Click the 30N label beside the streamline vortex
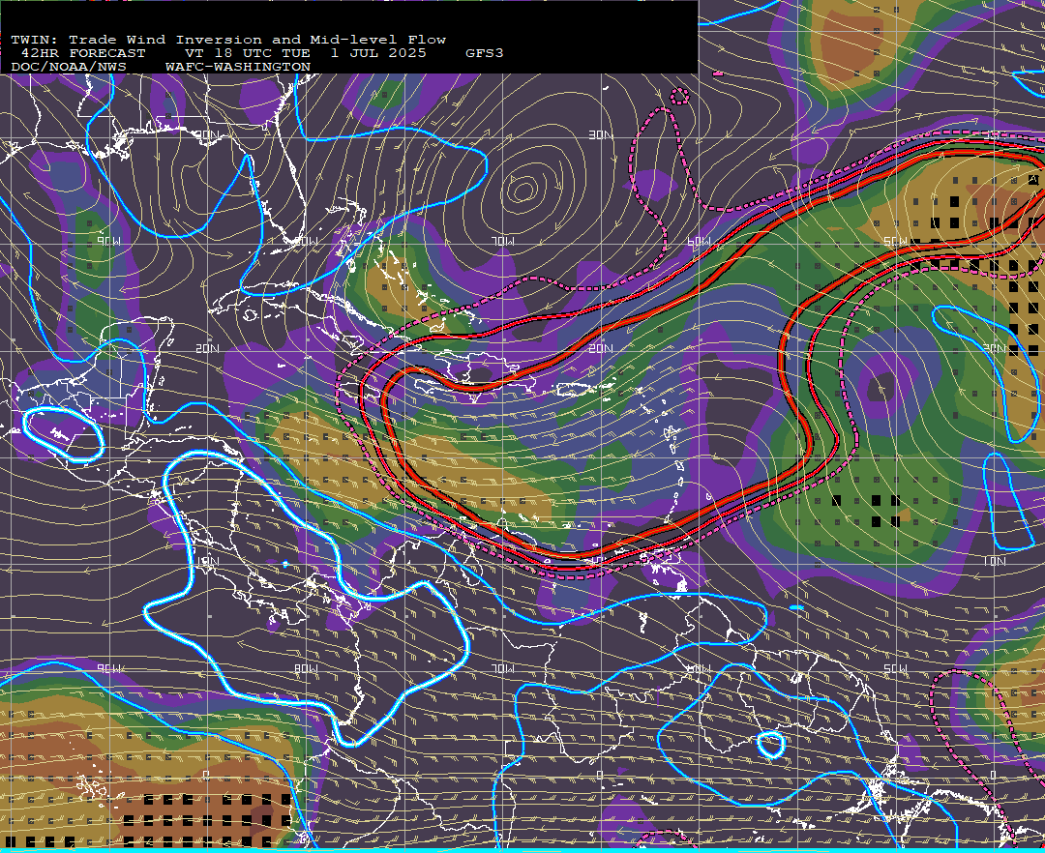This screenshot has width=1045, height=853. [x=601, y=135]
